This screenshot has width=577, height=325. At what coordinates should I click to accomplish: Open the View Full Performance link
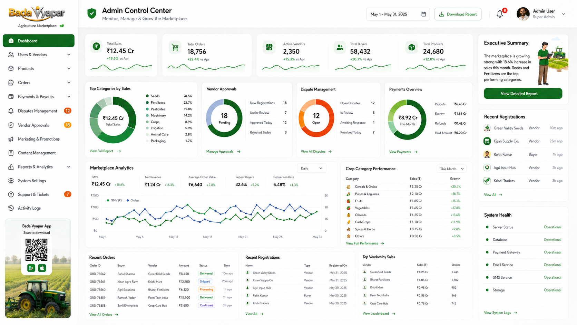pyautogui.click(x=365, y=243)
